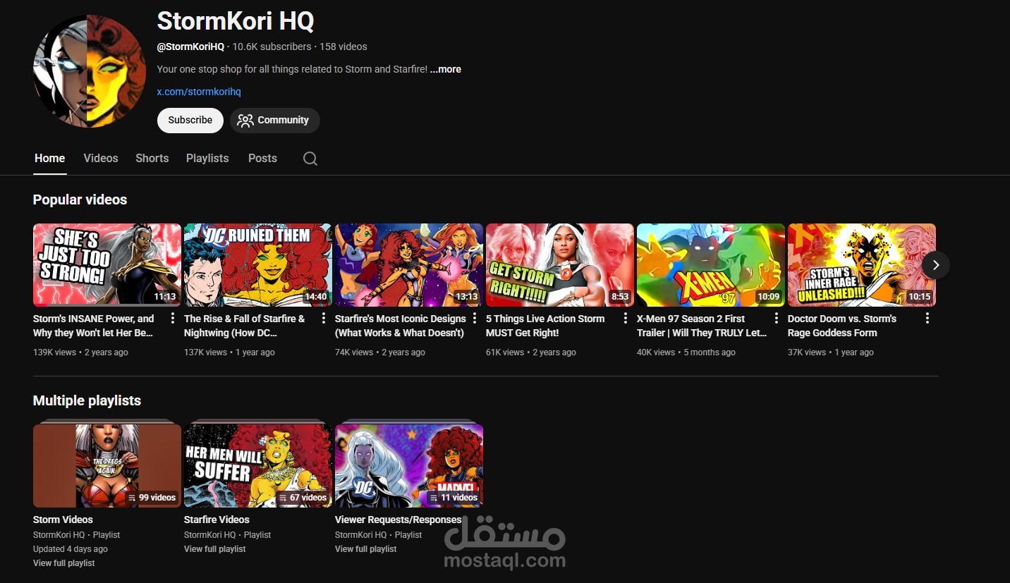Open the Viewer Requests playlist thumbnail with 11 videos

pyautogui.click(x=409, y=465)
